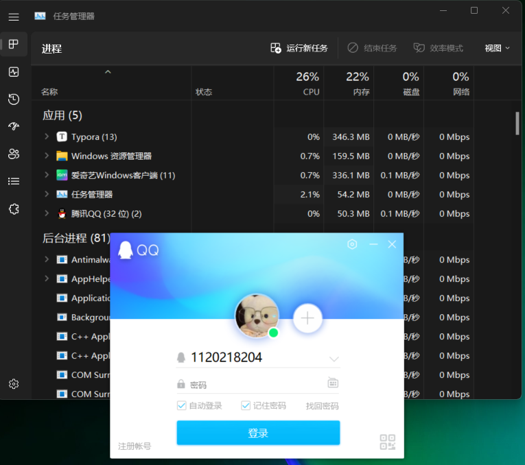Select the first COM Surrogate process row
525x465 pixels.
click(84, 375)
